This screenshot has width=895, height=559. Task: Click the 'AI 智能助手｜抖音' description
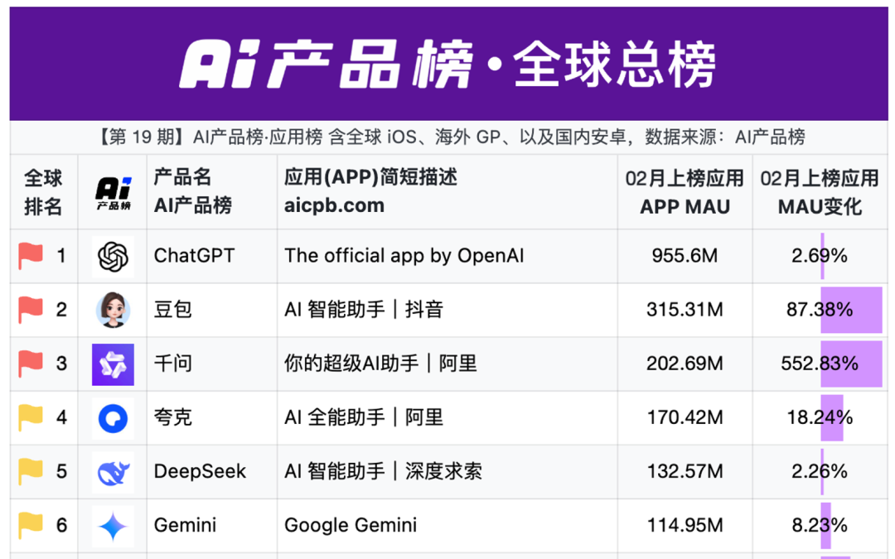click(364, 310)
